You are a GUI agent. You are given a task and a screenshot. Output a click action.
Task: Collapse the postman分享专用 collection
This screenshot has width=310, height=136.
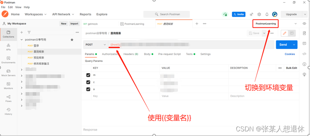coord(22,40)
